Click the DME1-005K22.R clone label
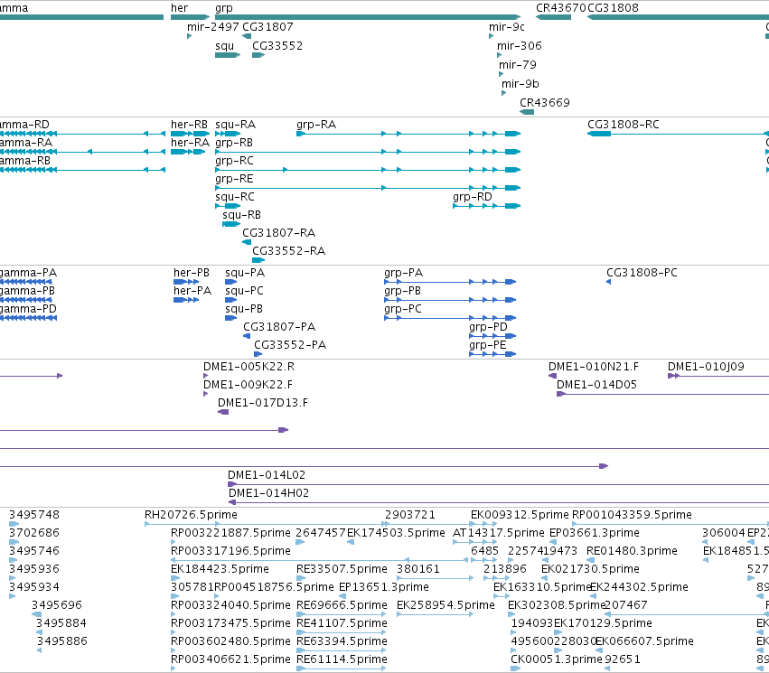Viewport: 769px width, 673px height. 249,367
